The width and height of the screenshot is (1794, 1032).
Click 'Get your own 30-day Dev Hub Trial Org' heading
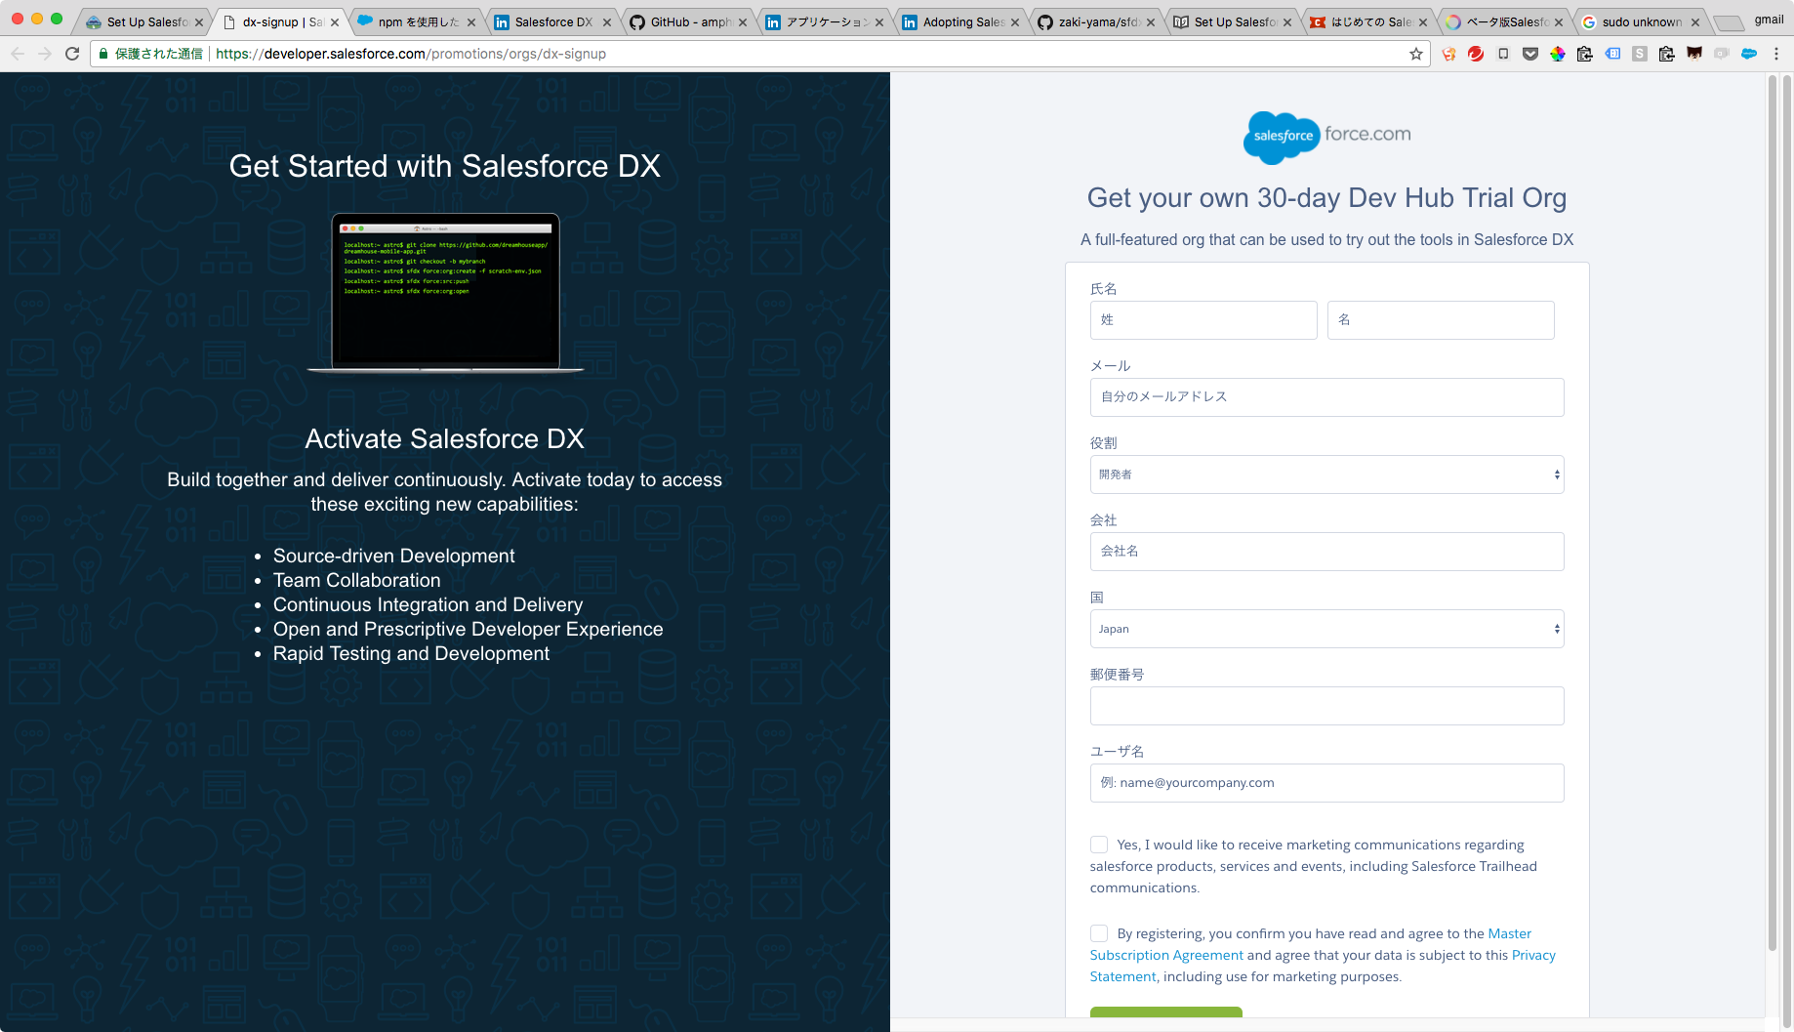[x=1326, y=198]
